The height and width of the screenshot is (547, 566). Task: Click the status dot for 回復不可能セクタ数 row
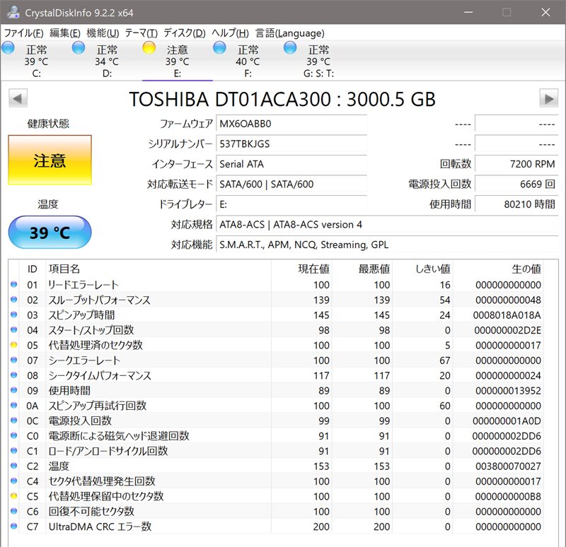click(x=13, y=512)
